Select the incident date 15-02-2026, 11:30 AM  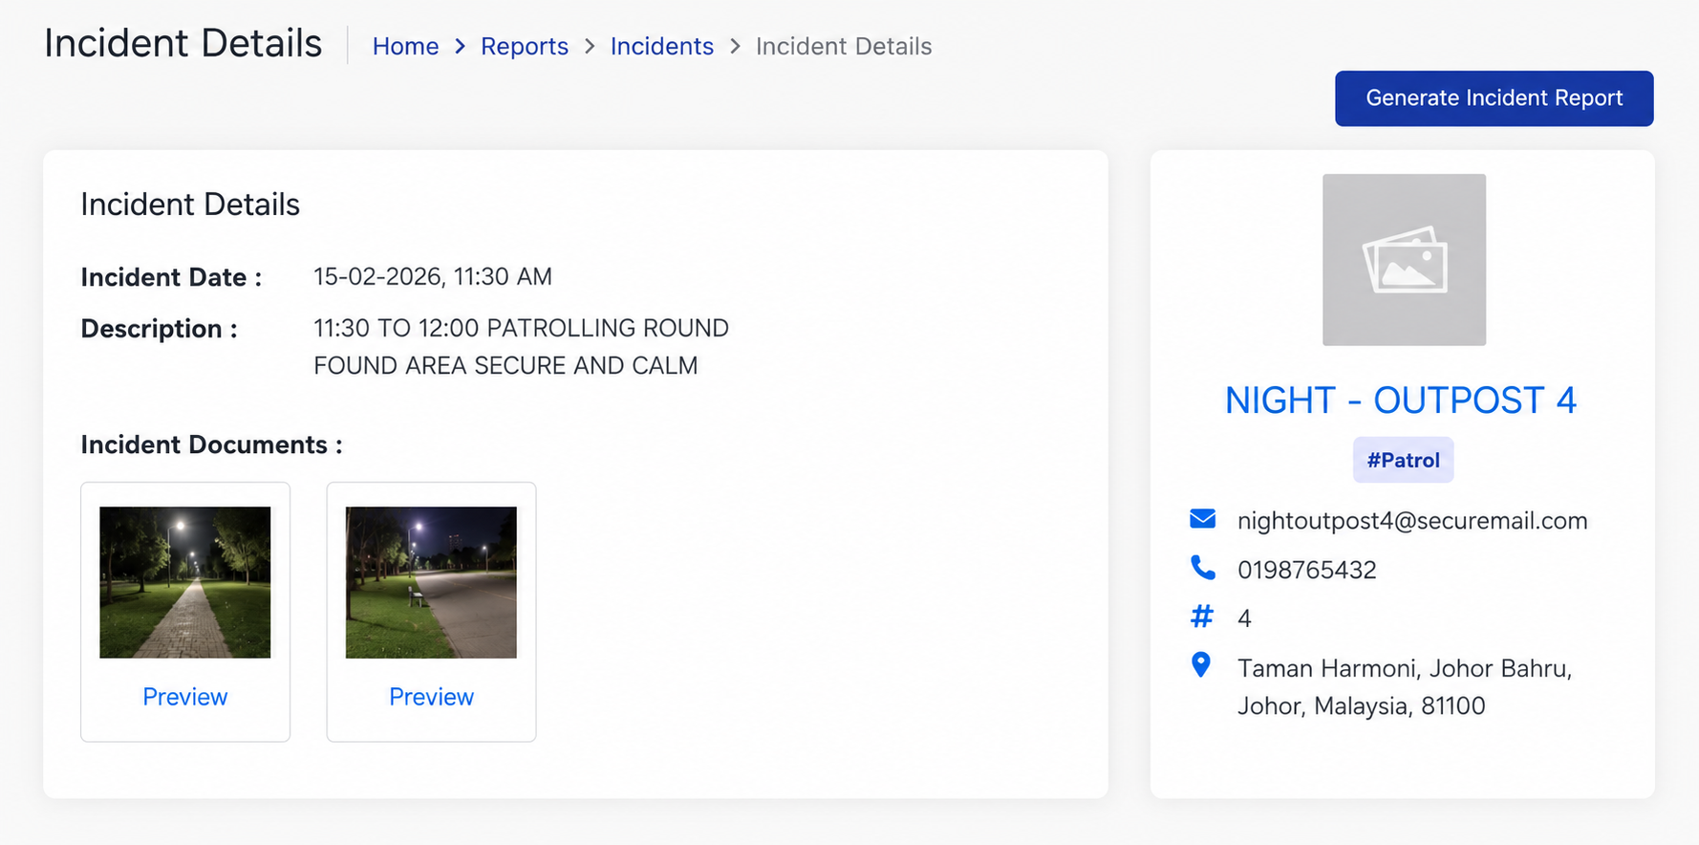(x=433, y=277)
